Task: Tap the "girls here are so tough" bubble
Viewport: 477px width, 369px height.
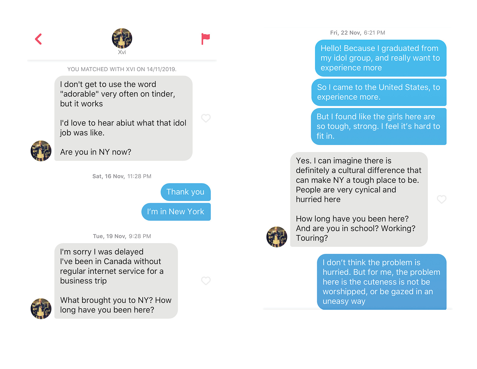Action: [x=379, y=126]
